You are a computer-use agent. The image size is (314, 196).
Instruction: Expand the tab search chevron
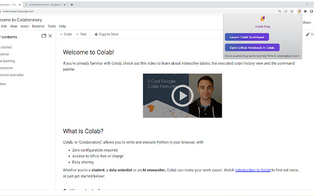308,4
